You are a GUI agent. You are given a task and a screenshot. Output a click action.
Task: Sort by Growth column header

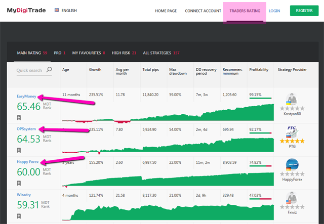95,70
